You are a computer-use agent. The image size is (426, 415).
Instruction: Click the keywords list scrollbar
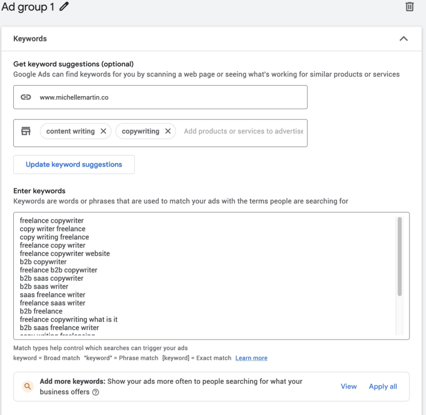coord(400,257)
